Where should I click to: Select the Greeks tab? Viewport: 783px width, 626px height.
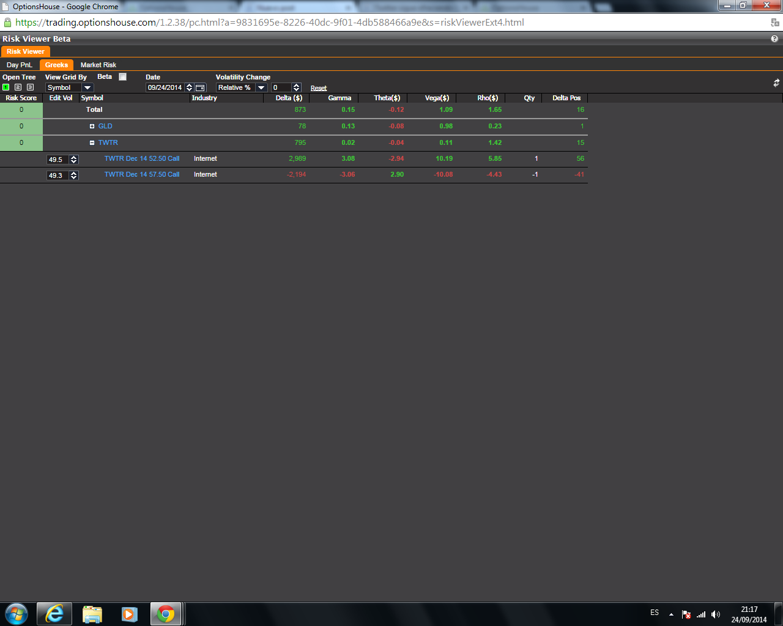click(56, 65)
